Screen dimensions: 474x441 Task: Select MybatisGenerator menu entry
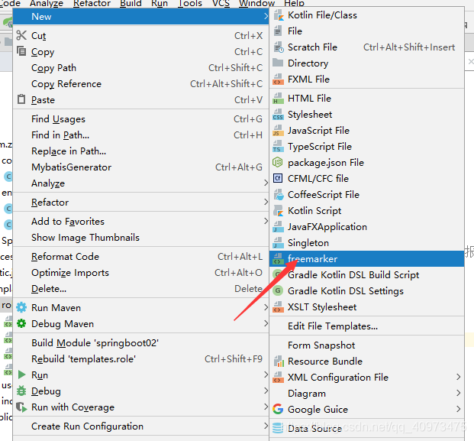(140, 167)
